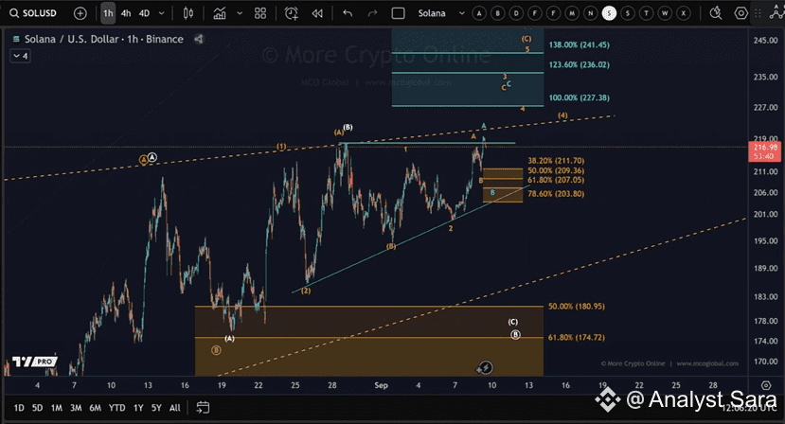Viewport: 785px width, 424px height.
Task: Click the Sep label on the time axis
Action: (x=381, y=385)
